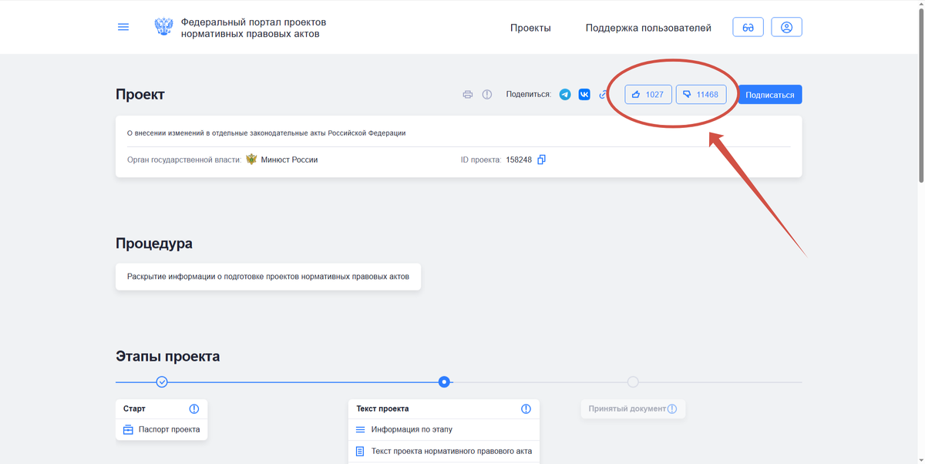Image resolution: width=925 pixels, height=464 pixels.
Task: Open Текст проекта нормативного правового акта
Action: [453, 451]
